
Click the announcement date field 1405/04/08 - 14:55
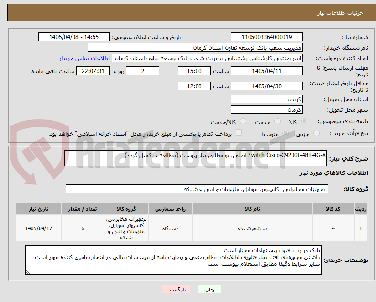(74, 37)
